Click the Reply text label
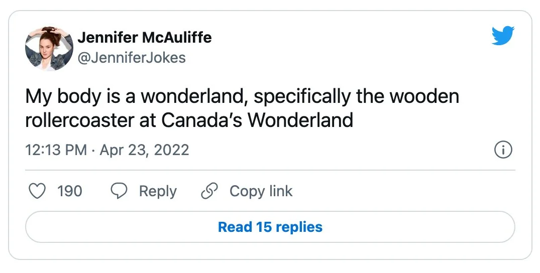 [x=158, y=191]
